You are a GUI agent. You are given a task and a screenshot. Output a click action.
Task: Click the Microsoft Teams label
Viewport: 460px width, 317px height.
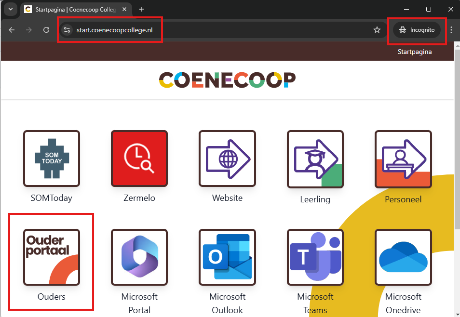click(315, 303)
